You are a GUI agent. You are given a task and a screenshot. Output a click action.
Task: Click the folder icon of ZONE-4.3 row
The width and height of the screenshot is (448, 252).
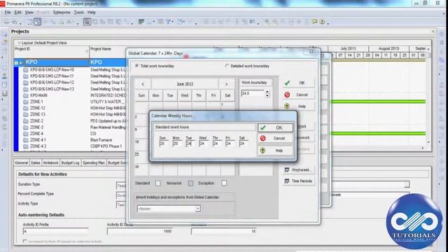[x=26, y=146]
